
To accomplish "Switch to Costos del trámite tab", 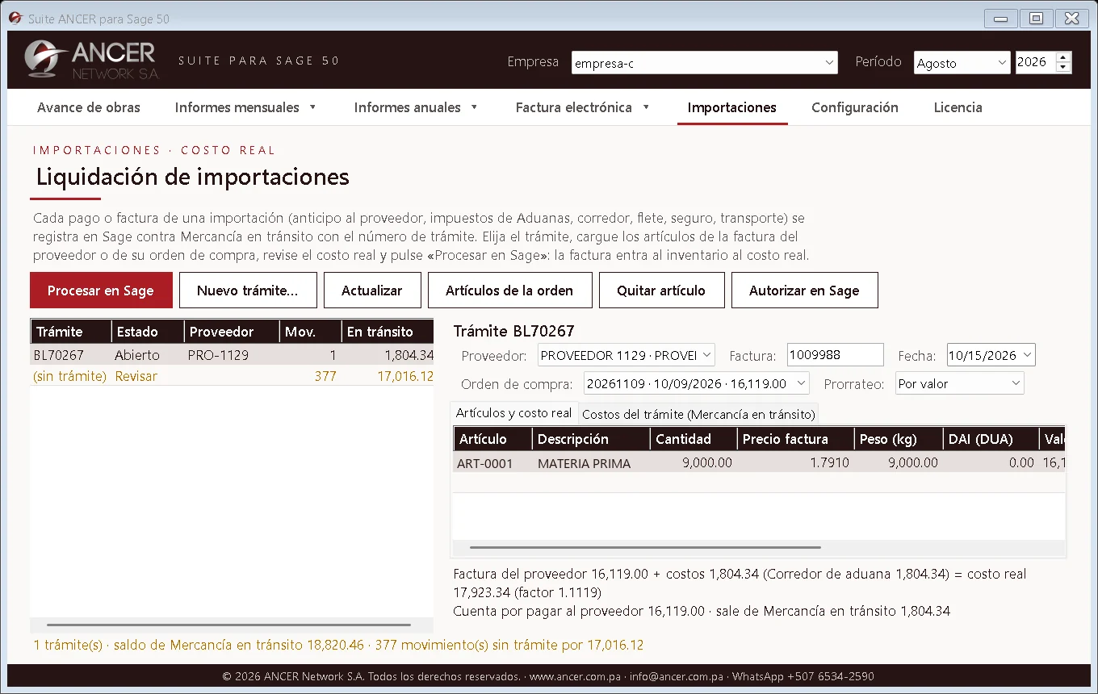I will coord(698,415).
